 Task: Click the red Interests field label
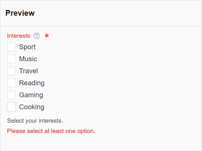18,36
